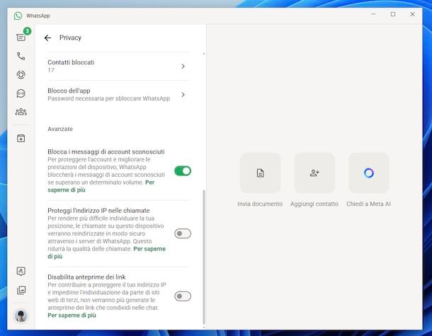
Task: Click the Avanzate section header
Action: click(x=60, y=129)
